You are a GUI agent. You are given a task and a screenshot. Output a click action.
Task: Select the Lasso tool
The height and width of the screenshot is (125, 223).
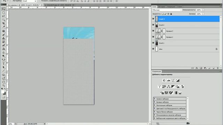point(4,16)
